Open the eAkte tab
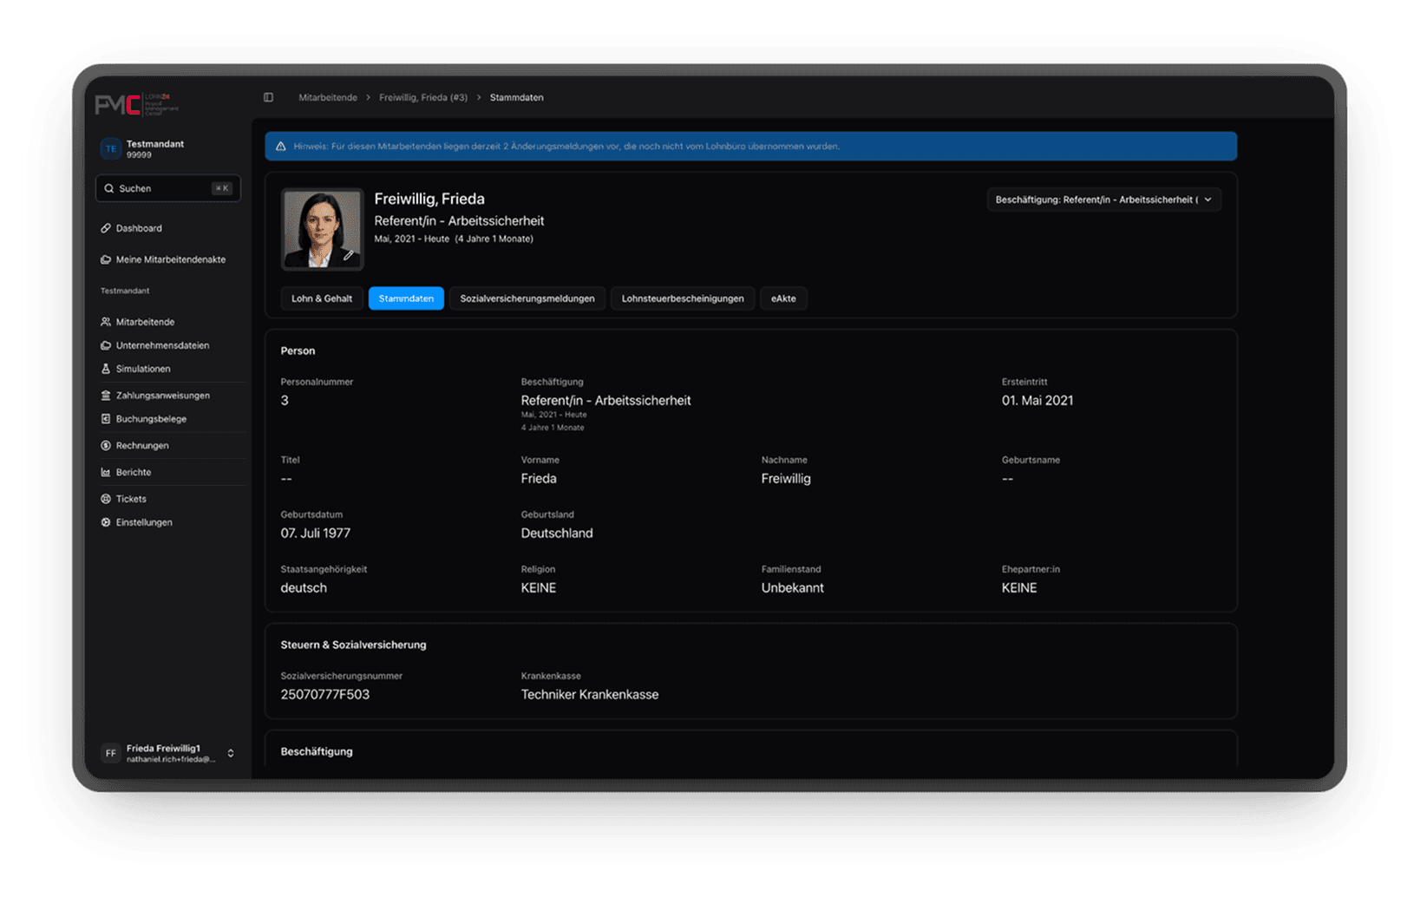Screen dimensions: 1427x910 click(783, 298)
